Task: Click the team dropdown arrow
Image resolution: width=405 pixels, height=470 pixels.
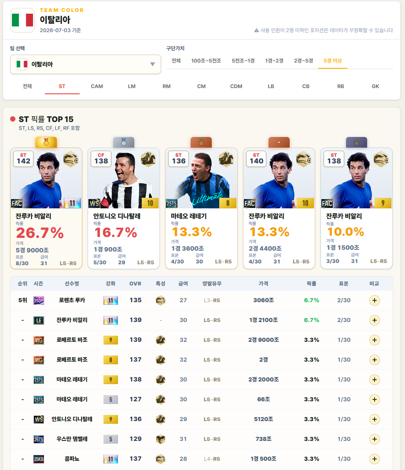Action: (152, 64)
